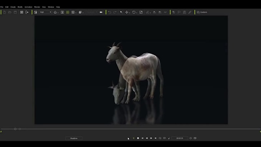Click the greyed wave-shaped toolbar icon

[165, 12]
